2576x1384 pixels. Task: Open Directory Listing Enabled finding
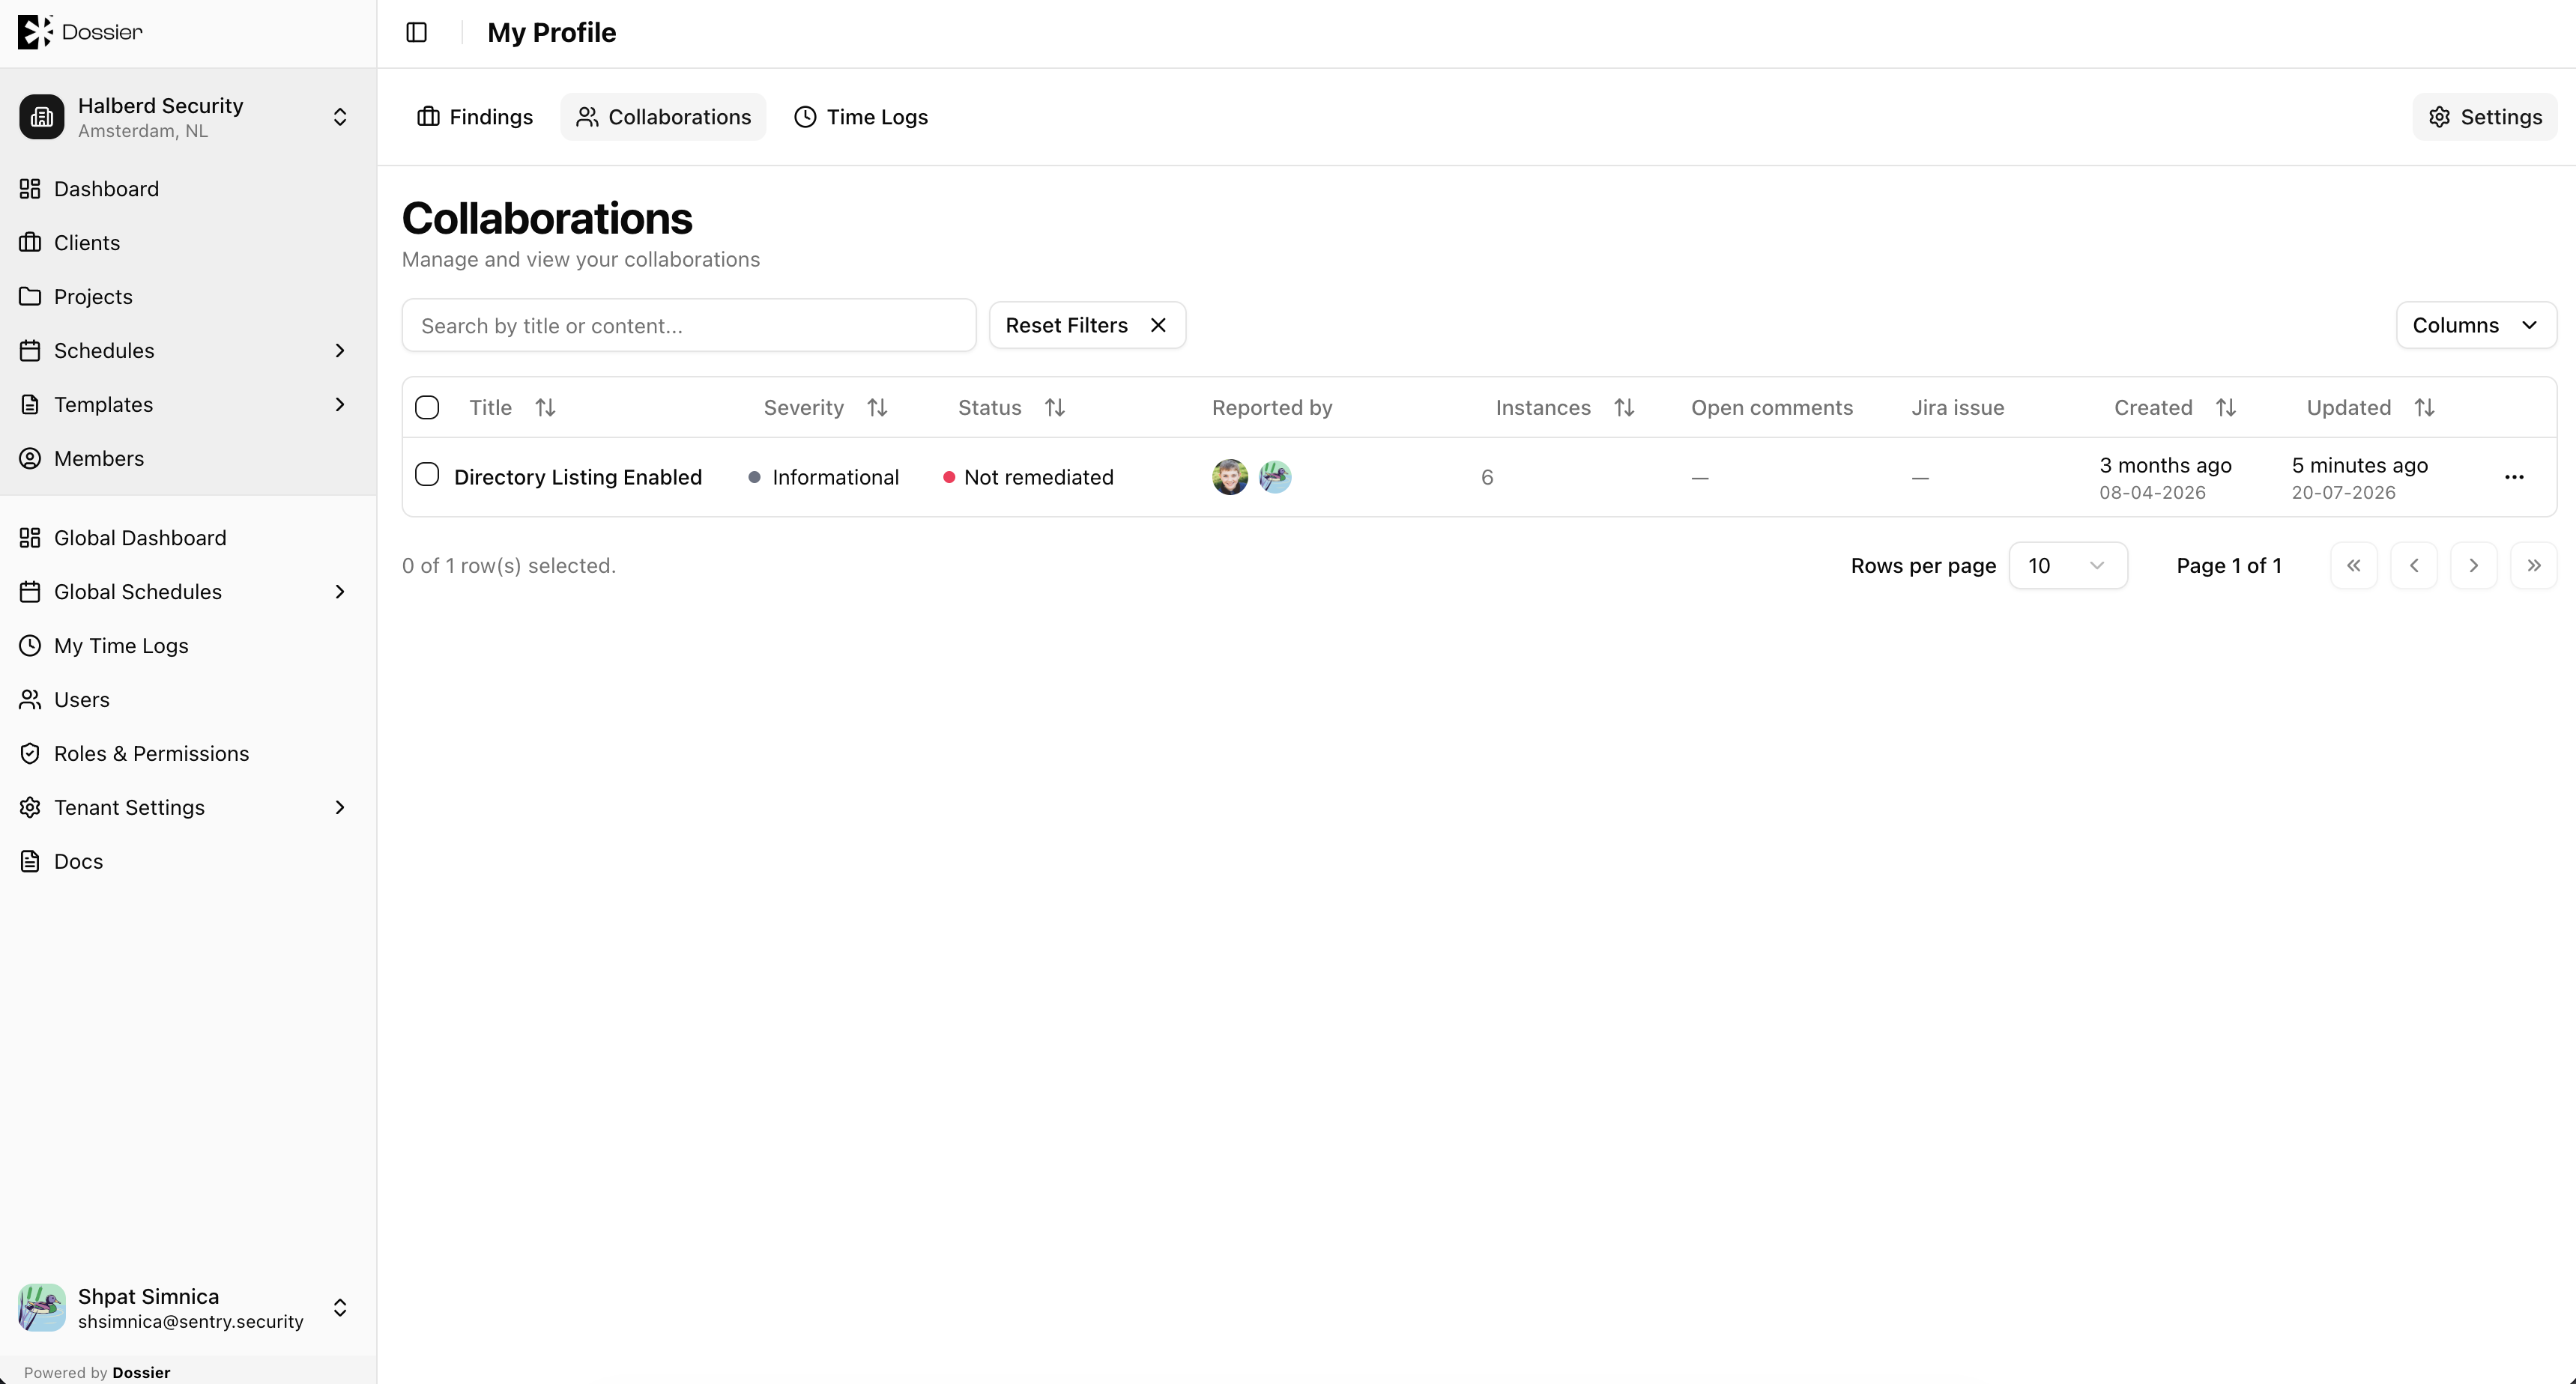click(x=578, y=478)
